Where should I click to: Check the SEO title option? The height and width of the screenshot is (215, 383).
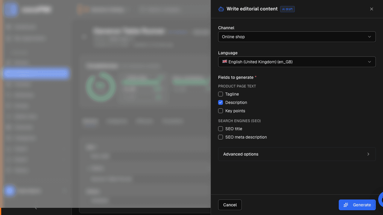pyautogui.click(x=221, y=129)
